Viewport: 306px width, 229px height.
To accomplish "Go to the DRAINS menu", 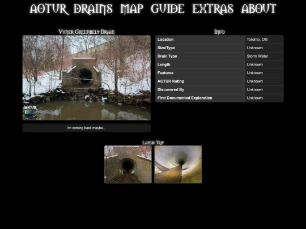I will pyautogui.click(x=93, y=9).
